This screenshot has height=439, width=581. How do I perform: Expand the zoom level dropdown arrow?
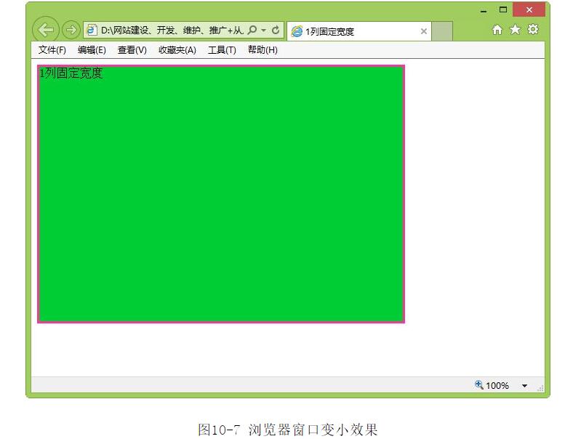[x=524, y=386]
